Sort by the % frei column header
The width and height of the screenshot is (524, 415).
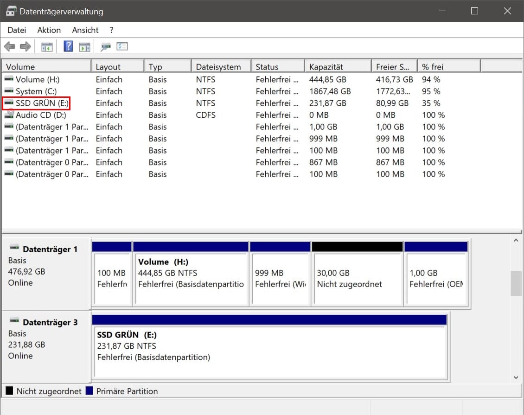(x=449, y=67)
